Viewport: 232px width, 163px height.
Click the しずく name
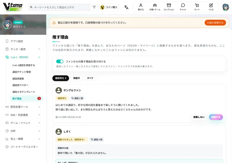point(67,132)
